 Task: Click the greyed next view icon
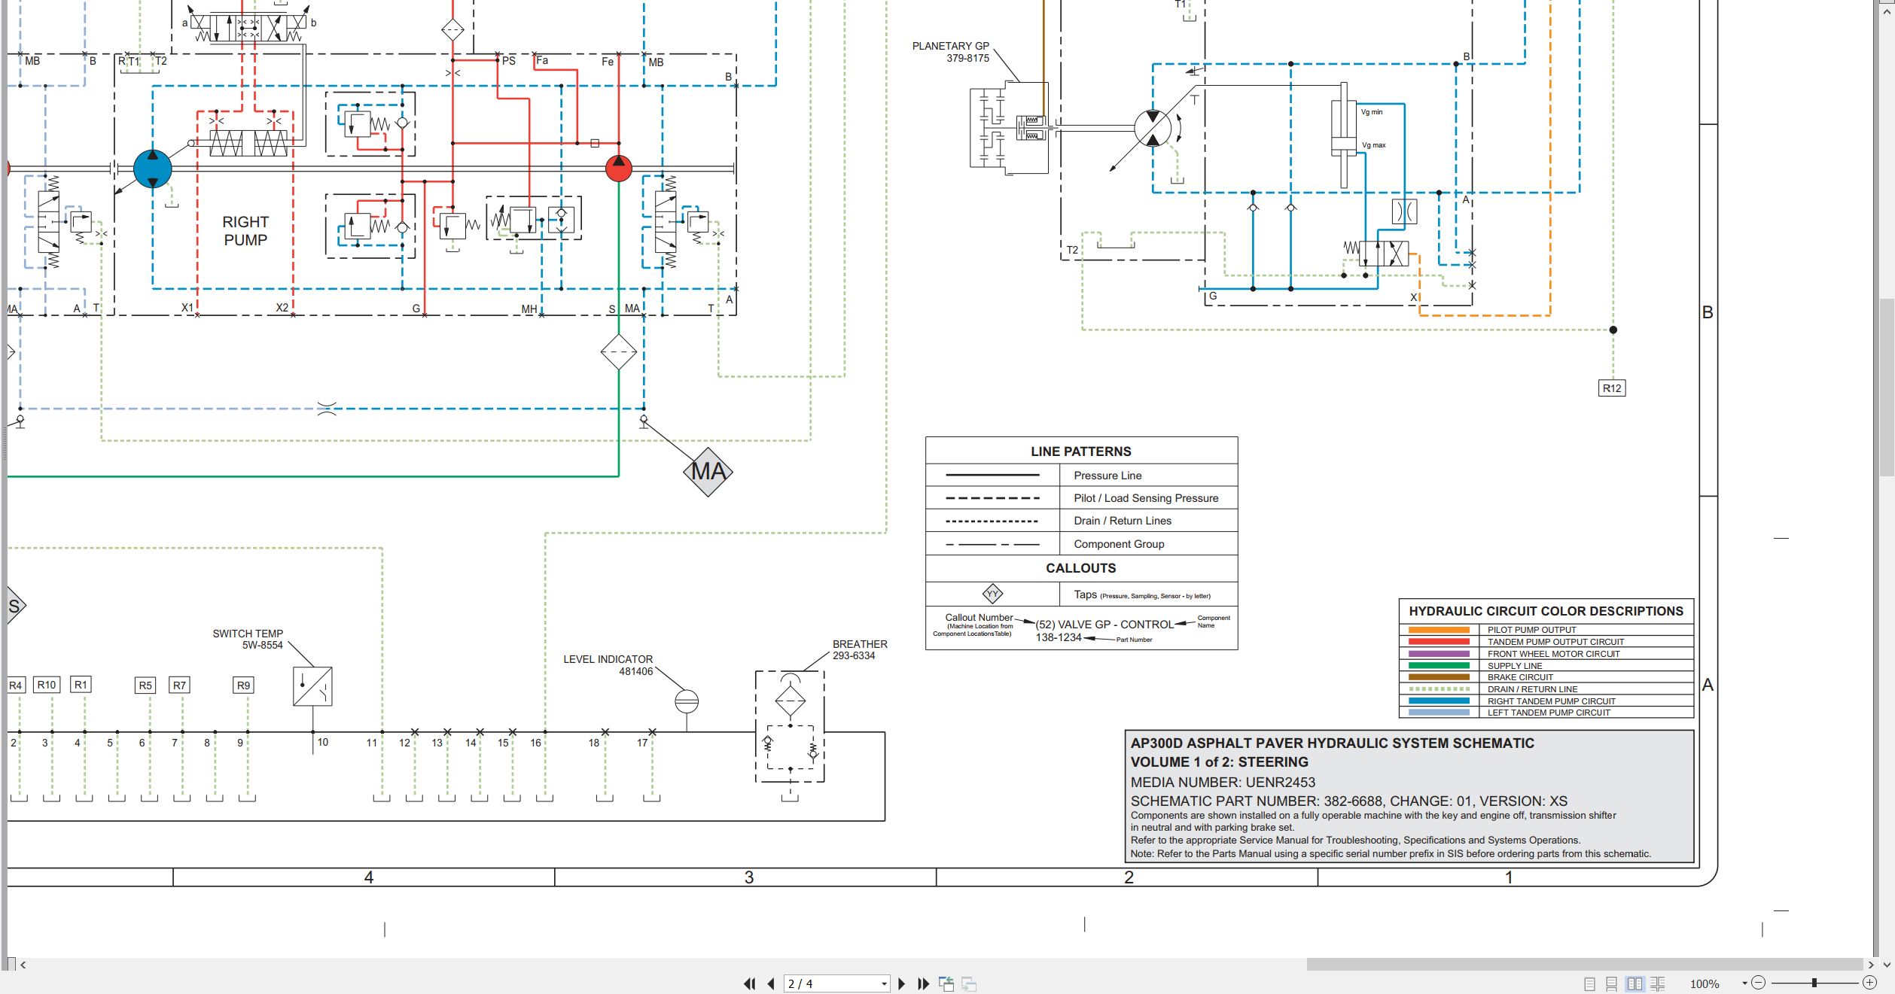969,983
